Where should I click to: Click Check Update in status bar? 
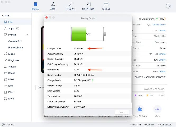165,125
